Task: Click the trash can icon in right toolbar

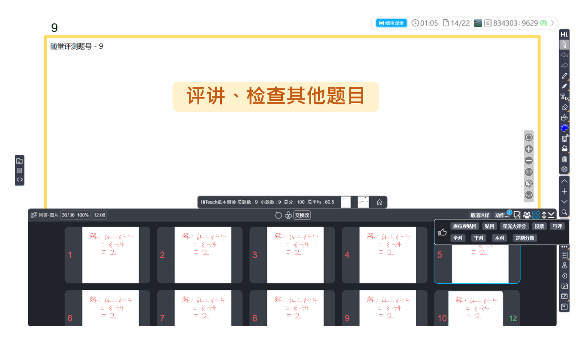Action: tap(564, 159)
